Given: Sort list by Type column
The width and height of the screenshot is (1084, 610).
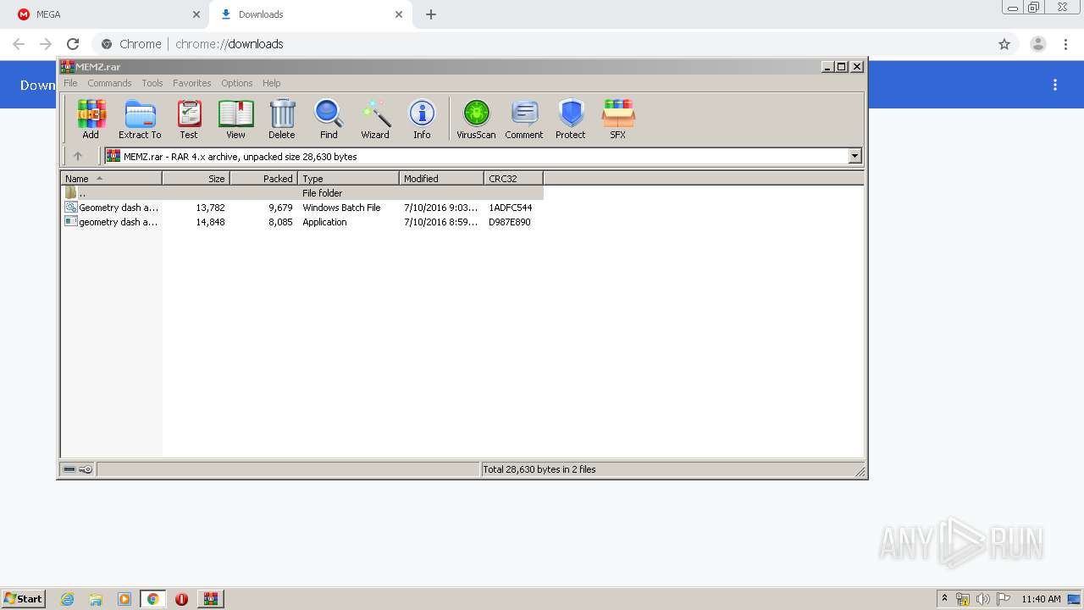Looking at the screenshot, I should click(348, 179).
